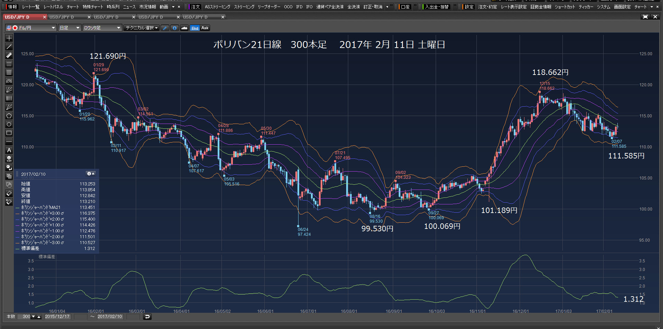The width and height of the screenshot is (663, 329).
Task: Select the rectangle shape tool
Action: tap(9, 133)
